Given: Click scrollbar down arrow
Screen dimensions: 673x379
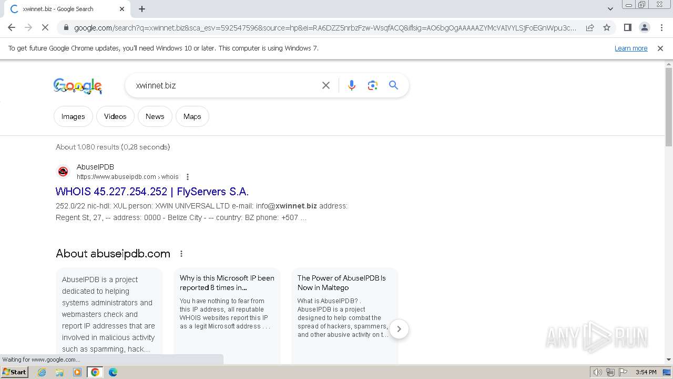Looking at the screenshot, I should point(669,360).
